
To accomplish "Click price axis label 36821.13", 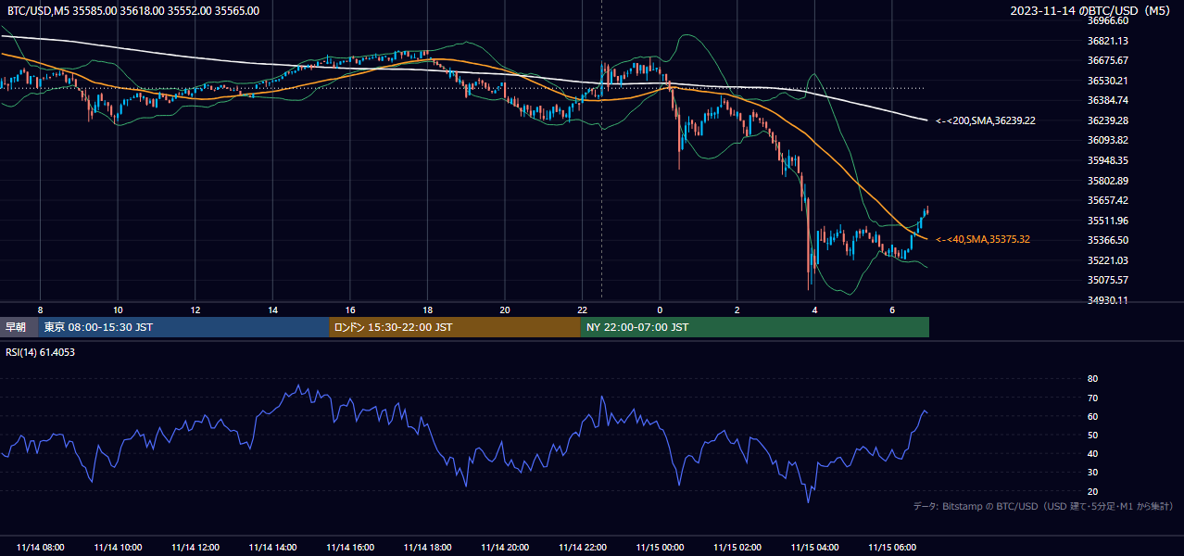I will [1107, 41].
